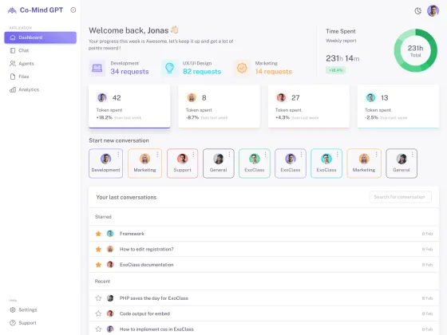Open Files in the sidebar
This screenshot has height=335, width=447.
tap(19, 77)
